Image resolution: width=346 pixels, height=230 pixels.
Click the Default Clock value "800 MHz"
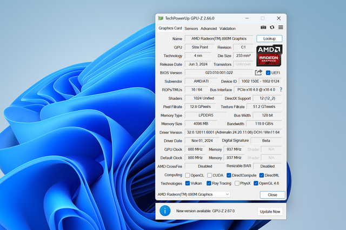pyautogui.click(x=195, y=158)
